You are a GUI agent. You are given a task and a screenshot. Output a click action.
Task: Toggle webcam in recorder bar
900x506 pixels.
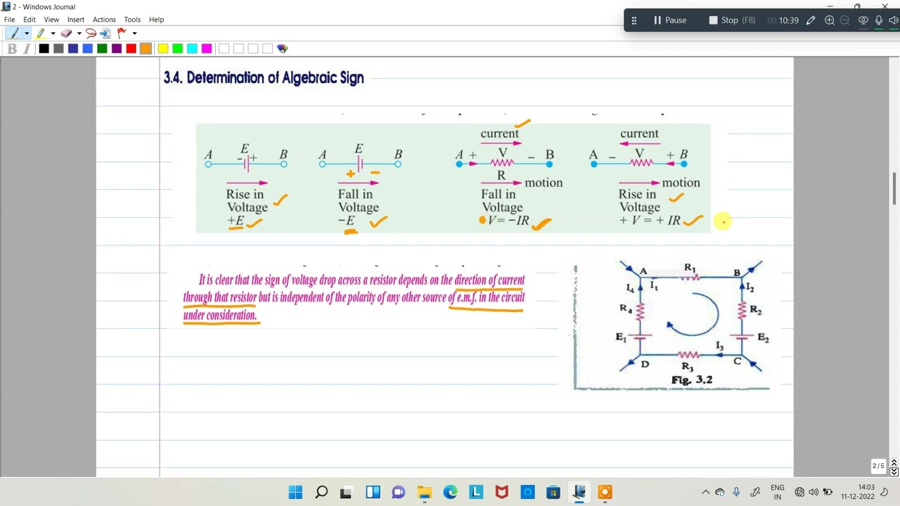coord(863,20)
